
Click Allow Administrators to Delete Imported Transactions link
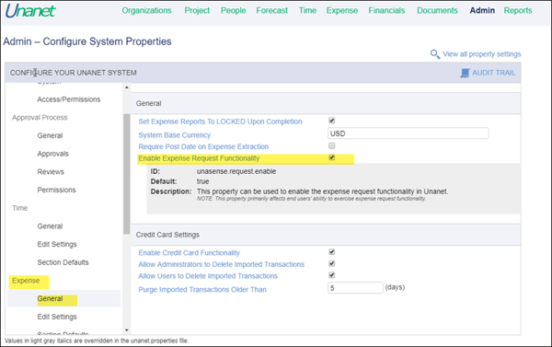tap(221, 264)
